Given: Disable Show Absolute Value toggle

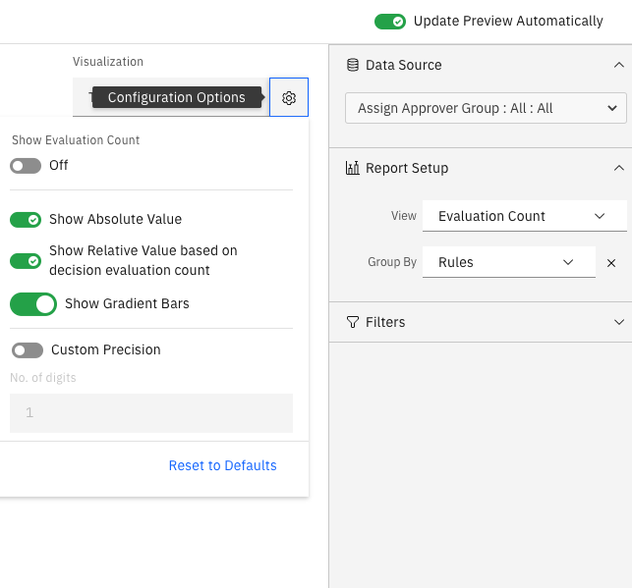Looking at the screenshot, I should 26,220.
